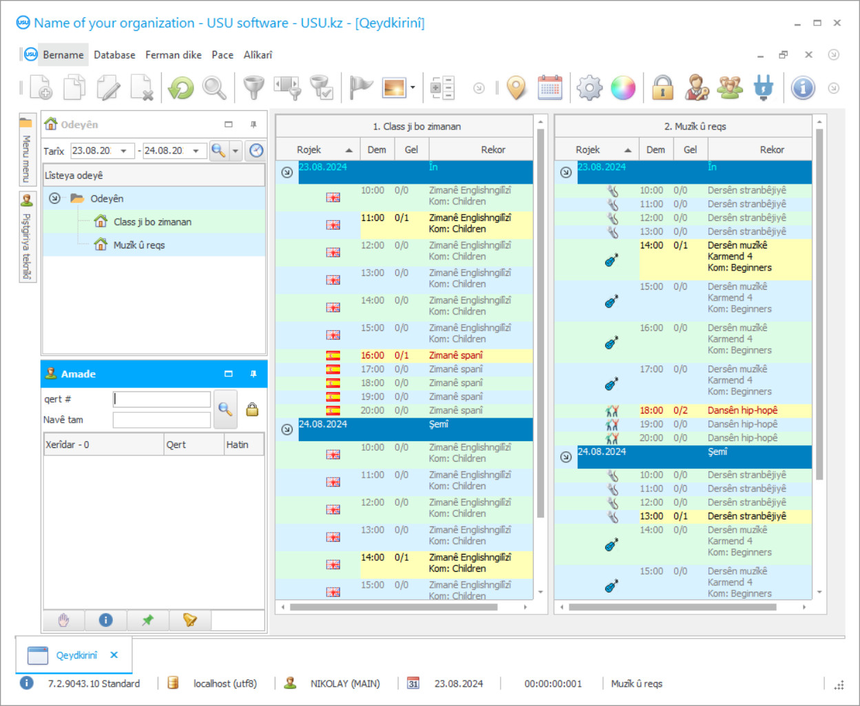The height and width of the screenshot is (706, 860).
Task: Click the green refresh icon
Action: coord(181,88)
